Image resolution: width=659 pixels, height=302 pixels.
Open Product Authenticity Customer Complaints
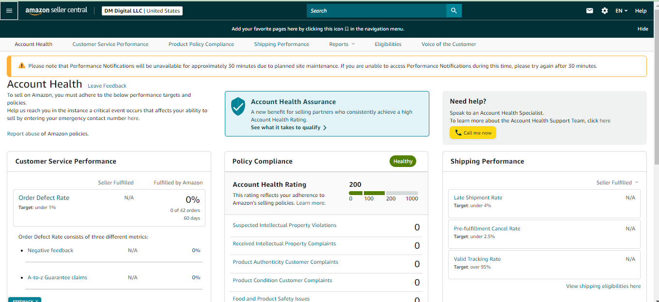[285, 262]
